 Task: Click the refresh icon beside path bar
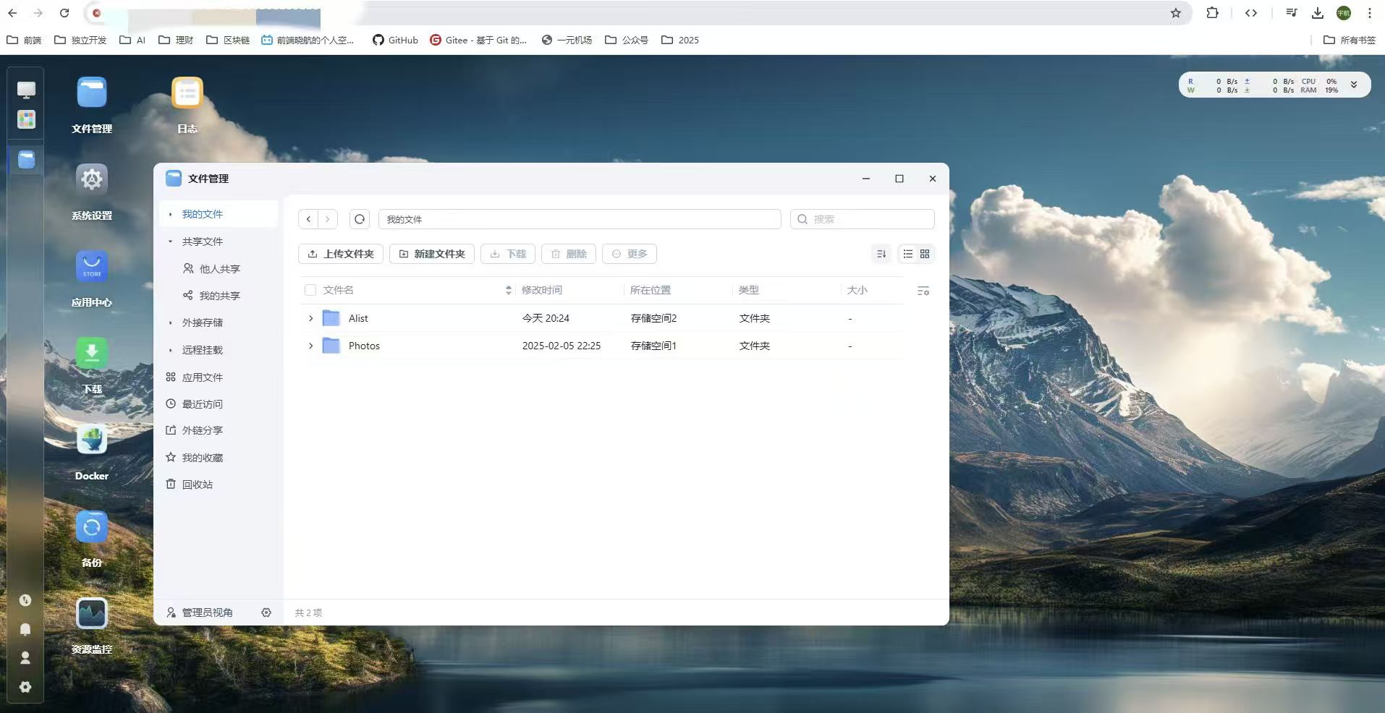pyautogui.click(x=360, y=219)
